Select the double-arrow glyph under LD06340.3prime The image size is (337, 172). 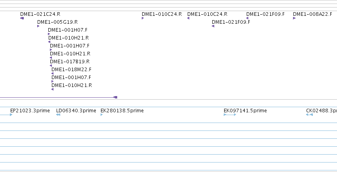click(58, 115)
